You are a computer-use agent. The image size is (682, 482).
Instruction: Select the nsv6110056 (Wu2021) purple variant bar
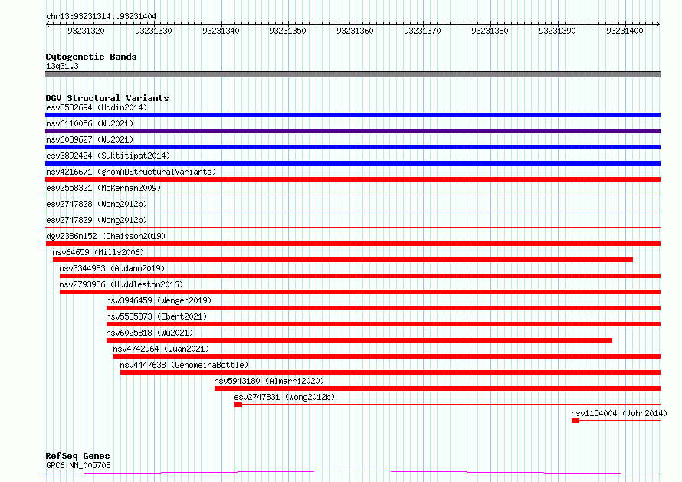[x=352, y=131]
